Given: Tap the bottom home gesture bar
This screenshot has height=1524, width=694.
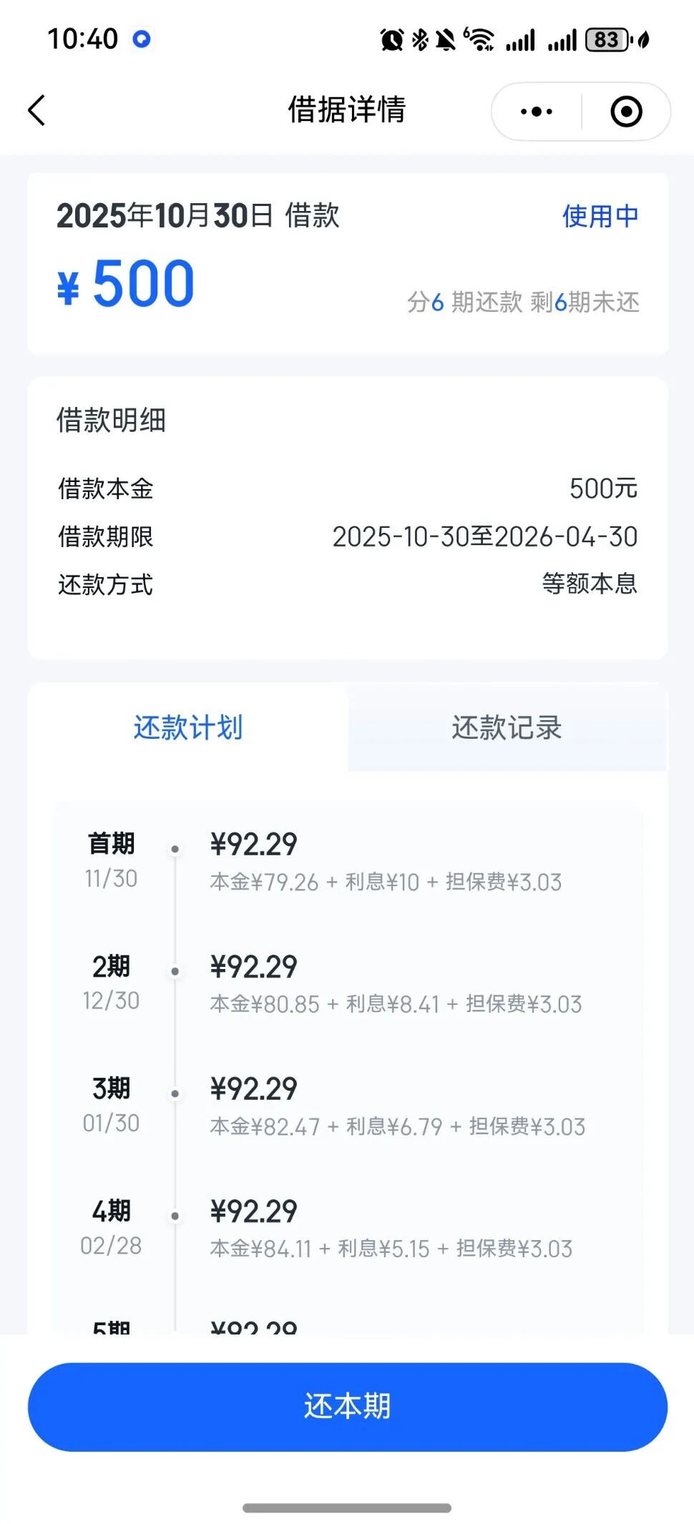Looking at the screenshot, I should click(347, 1508).
